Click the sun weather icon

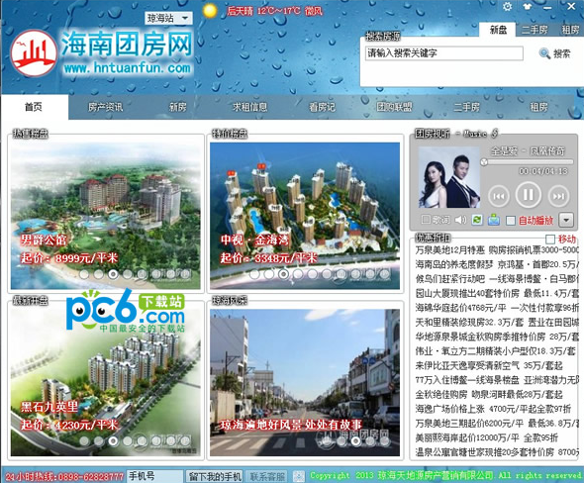tap(210, 11)
